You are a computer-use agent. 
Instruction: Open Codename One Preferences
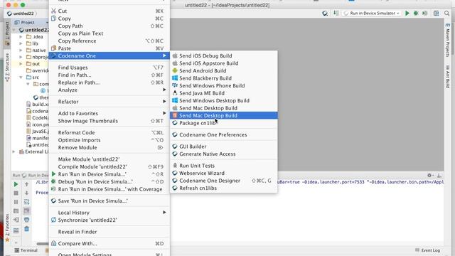[x=223, y=135]
